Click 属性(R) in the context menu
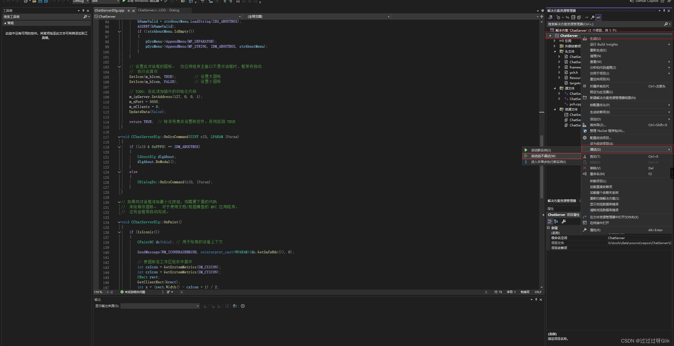 595,230
